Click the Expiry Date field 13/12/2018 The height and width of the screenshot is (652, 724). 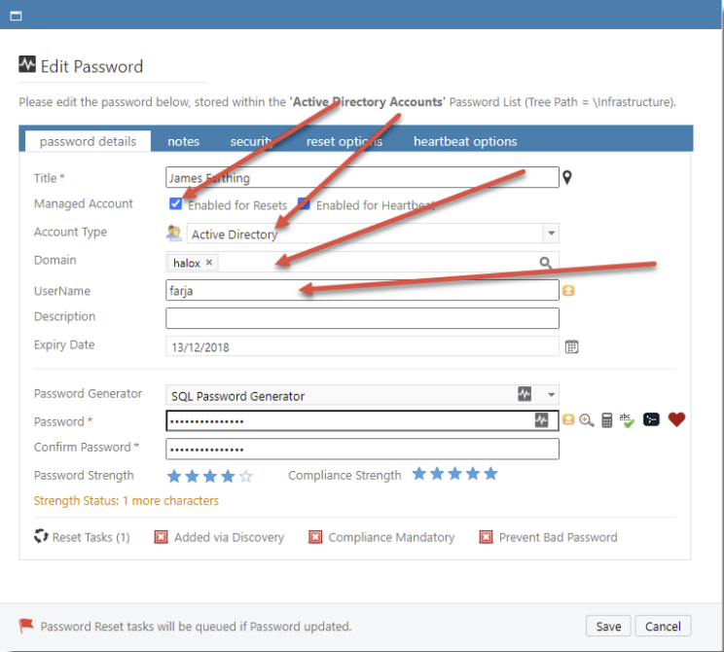click(362, 346)
